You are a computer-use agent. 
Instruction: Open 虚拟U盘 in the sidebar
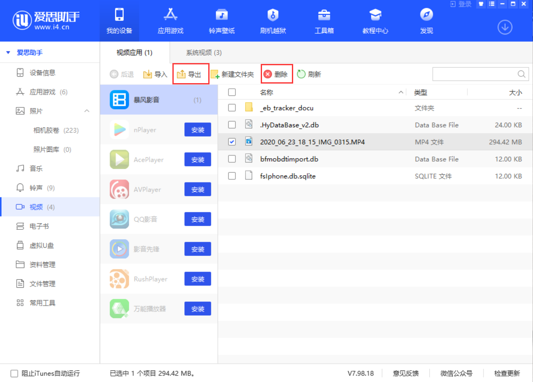pyautogui.click(x=50, y=245)
